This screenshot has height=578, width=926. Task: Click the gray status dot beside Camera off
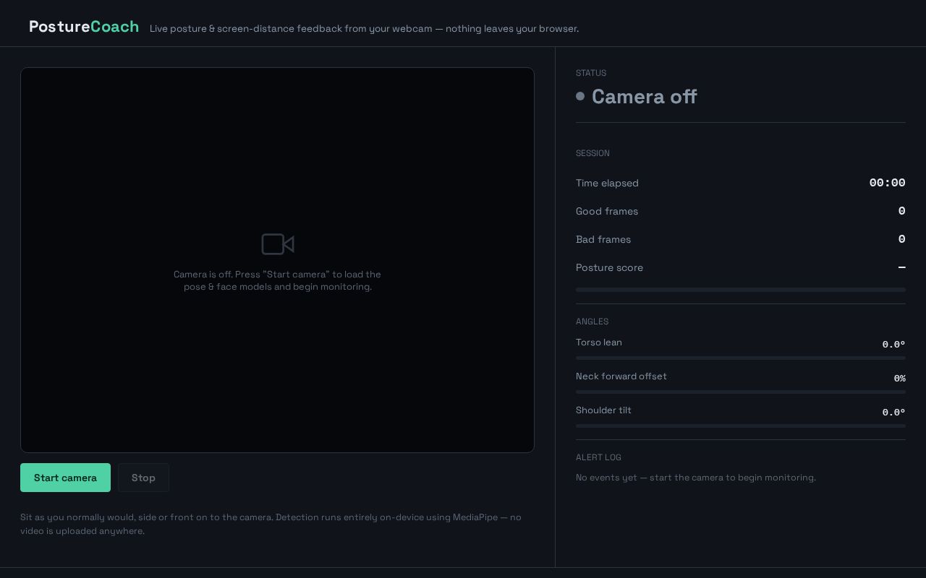(x=580, y=96)
